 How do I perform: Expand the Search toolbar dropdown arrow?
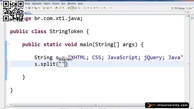pos(63,8)
